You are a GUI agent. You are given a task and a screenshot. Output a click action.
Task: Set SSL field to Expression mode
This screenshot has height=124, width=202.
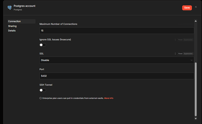[x=188, y=54]
